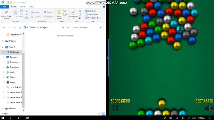Open the Move to dropdown
214x120 pixels.
[36, 12]
